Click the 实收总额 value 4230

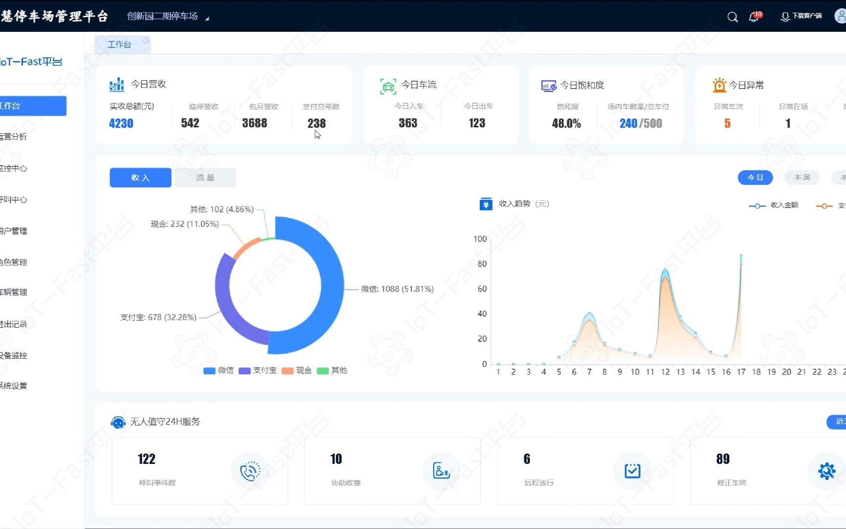121,123
